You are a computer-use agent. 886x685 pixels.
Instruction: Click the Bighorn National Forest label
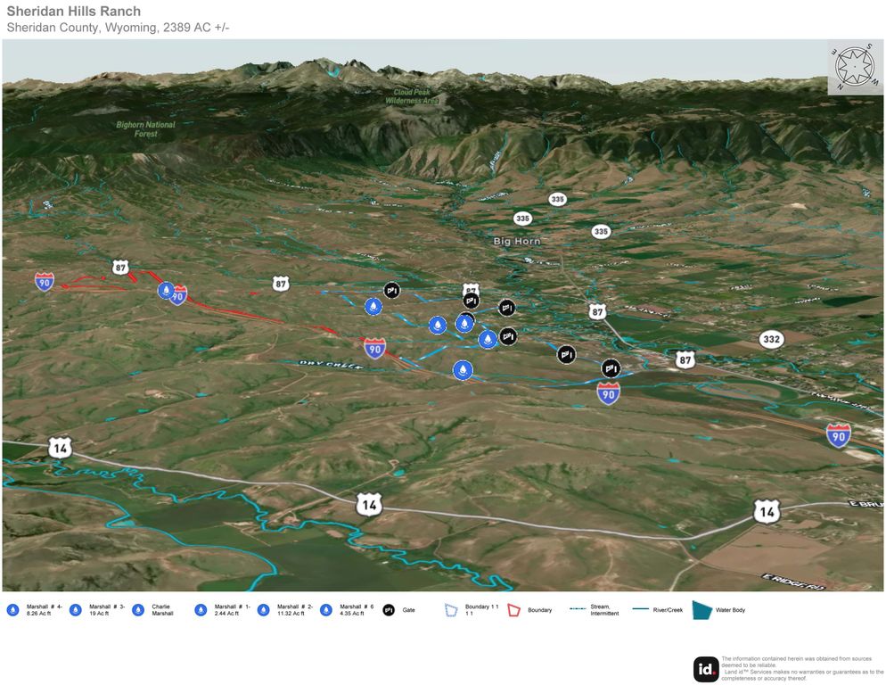click(x=145, y=129)
